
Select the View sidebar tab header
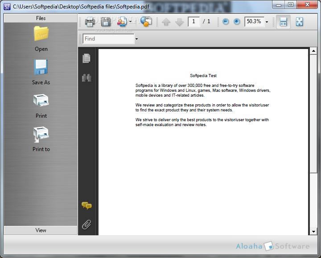coord(41,230)
